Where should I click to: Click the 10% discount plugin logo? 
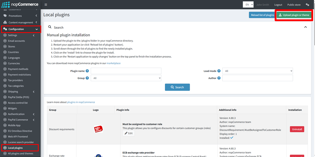click(98, 129)
